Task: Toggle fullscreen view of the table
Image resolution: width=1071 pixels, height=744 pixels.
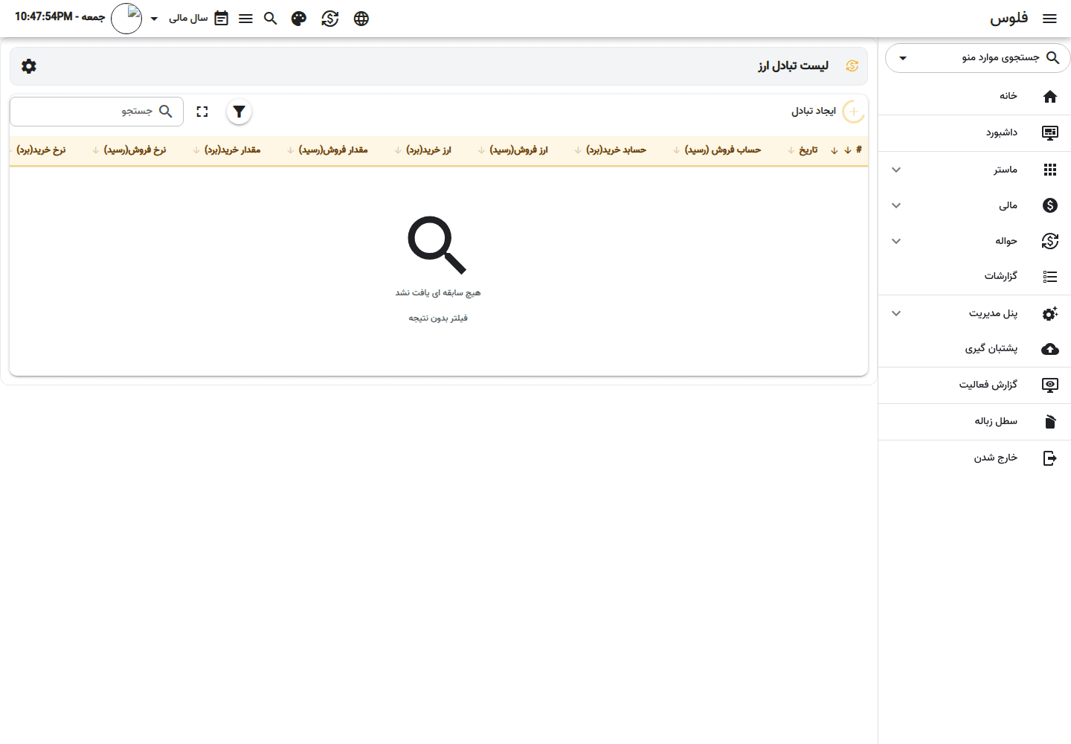Action: click(x=202, y=112)
